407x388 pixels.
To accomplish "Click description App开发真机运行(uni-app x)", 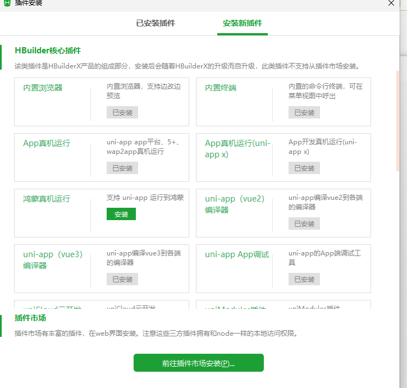I will (x=323, y=147).
